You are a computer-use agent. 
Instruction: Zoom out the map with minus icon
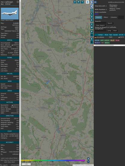coord(88,162)
